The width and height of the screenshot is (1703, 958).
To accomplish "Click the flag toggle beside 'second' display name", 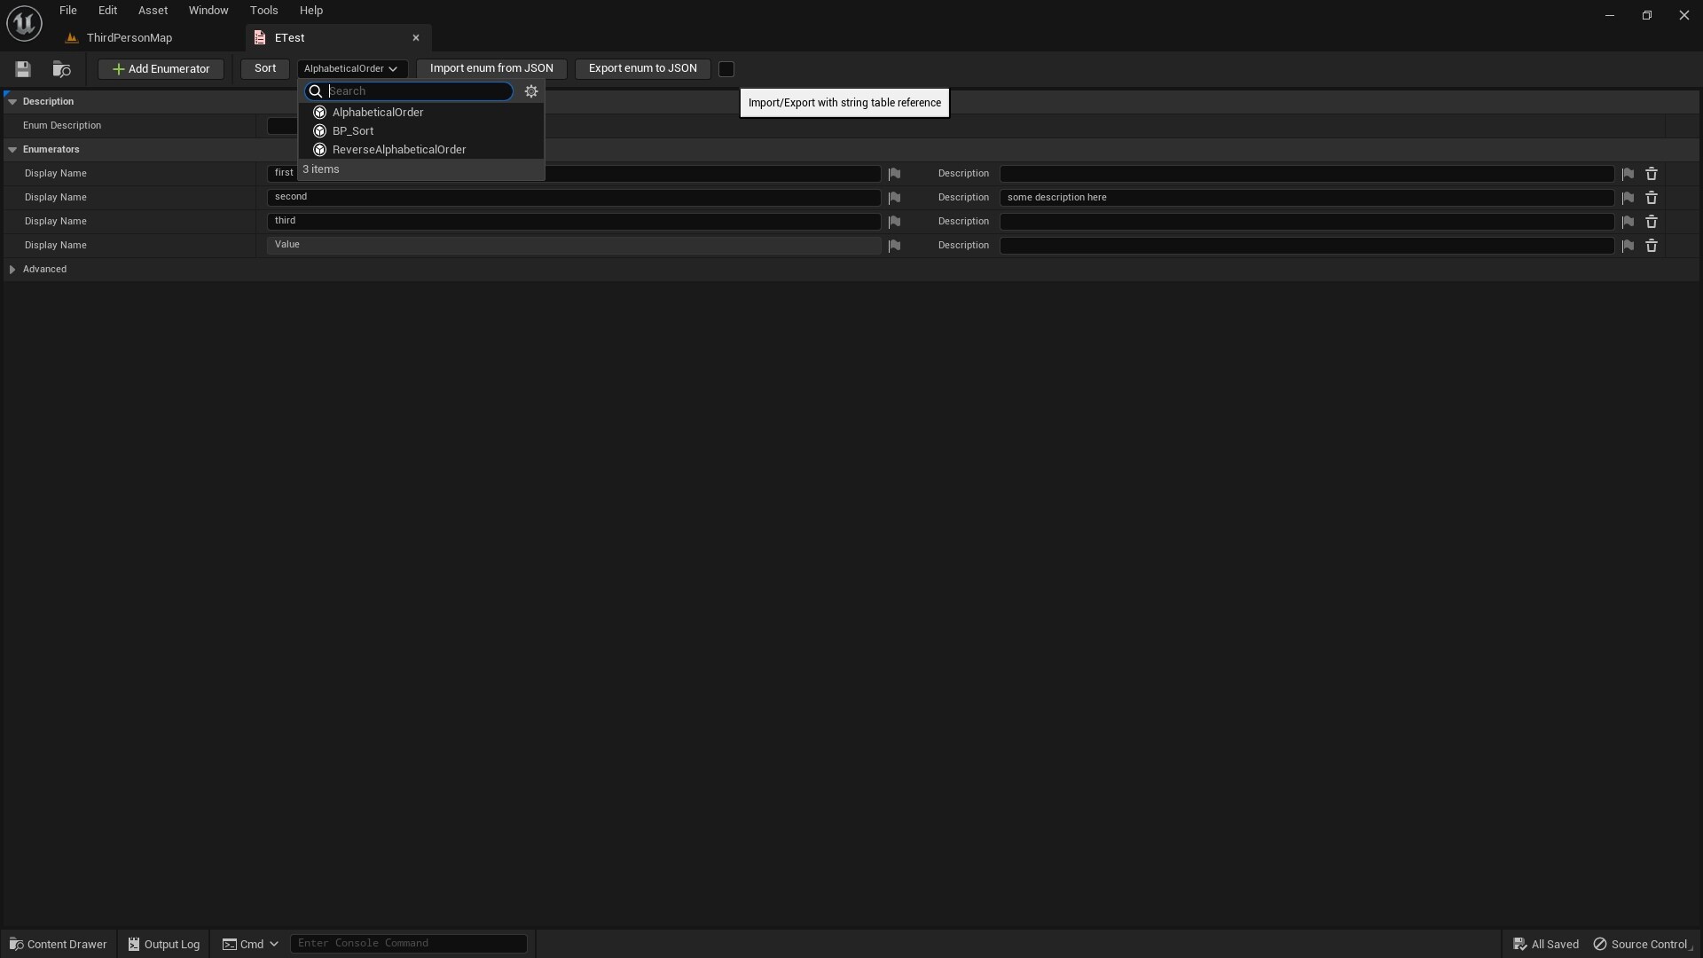I will 893,197.
